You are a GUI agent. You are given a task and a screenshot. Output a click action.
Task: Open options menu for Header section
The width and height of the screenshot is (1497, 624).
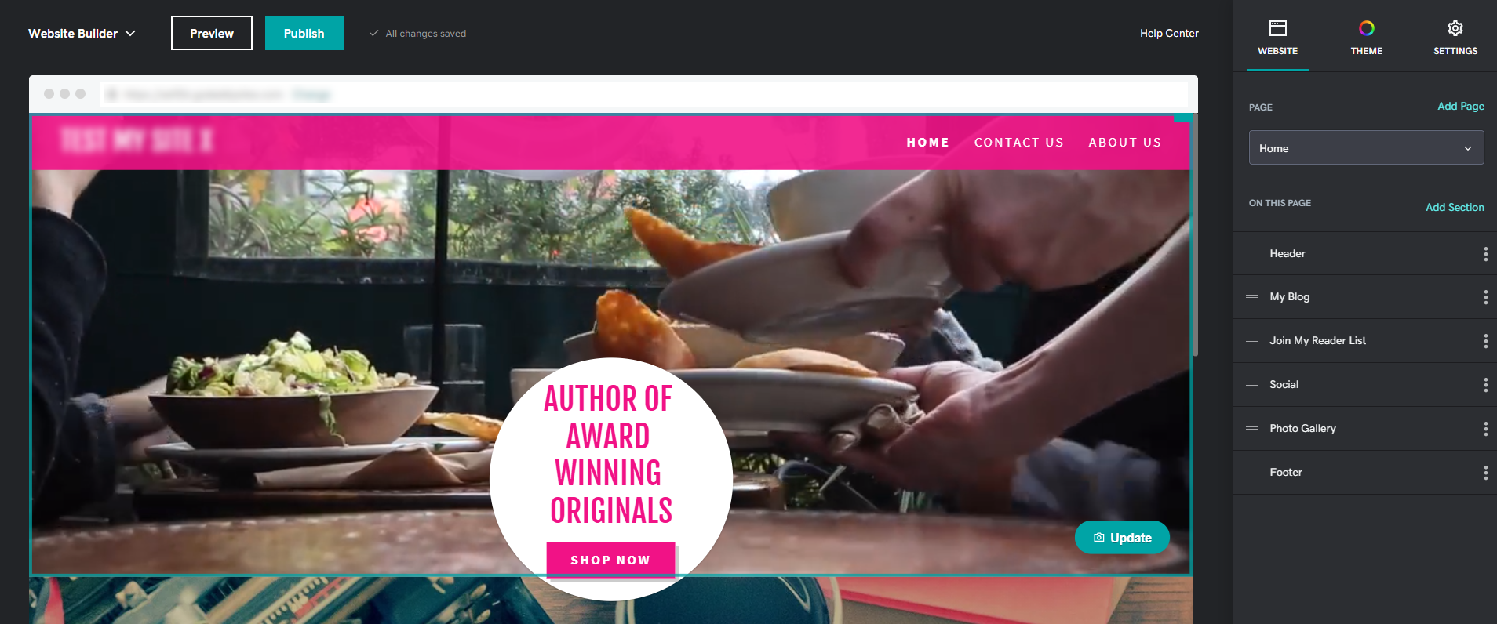pyautogui.click(x=1485, y=254)
